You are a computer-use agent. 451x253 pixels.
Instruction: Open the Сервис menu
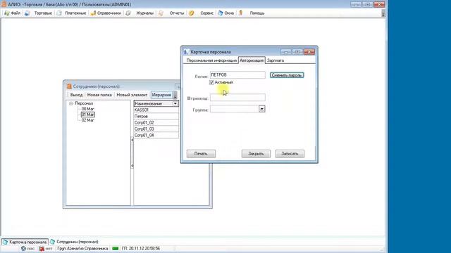206,13
